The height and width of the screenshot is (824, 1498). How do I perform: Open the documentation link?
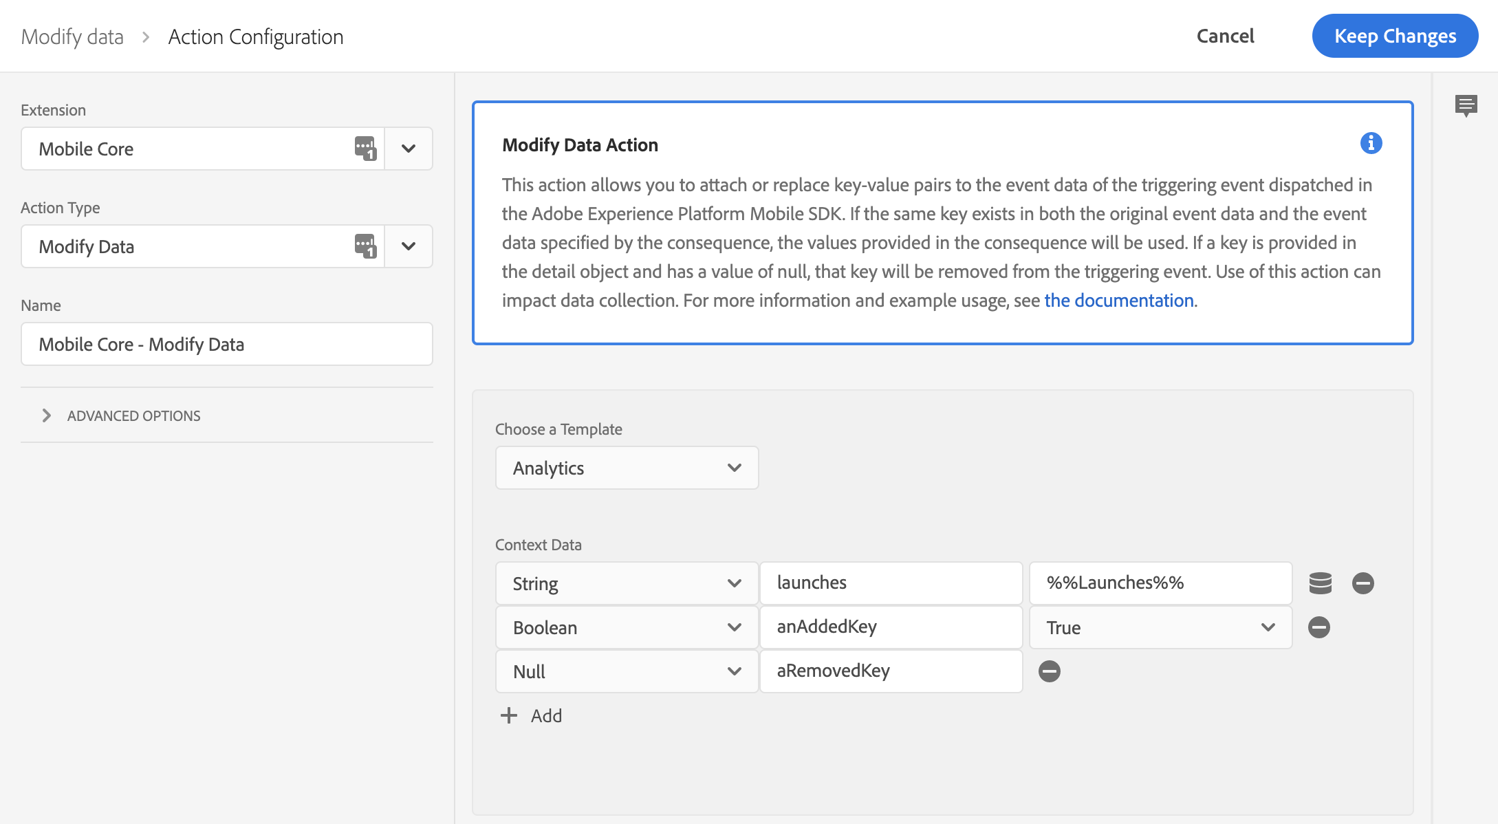1119,301
